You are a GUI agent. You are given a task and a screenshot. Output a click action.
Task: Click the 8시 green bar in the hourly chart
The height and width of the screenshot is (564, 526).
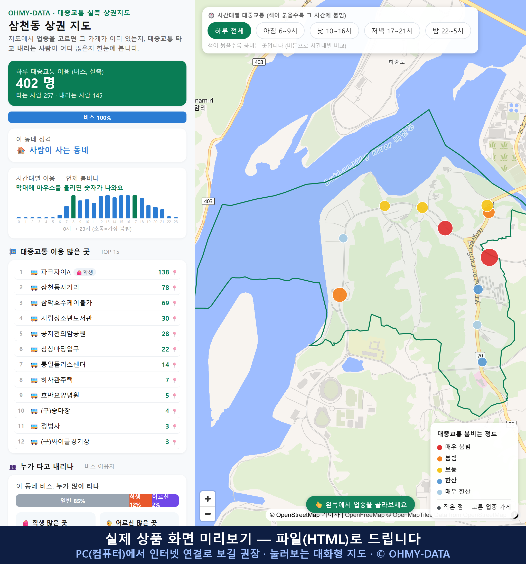coord(73,207)
